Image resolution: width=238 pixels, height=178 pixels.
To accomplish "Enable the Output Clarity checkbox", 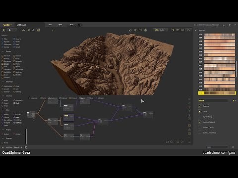I will 200,128.
